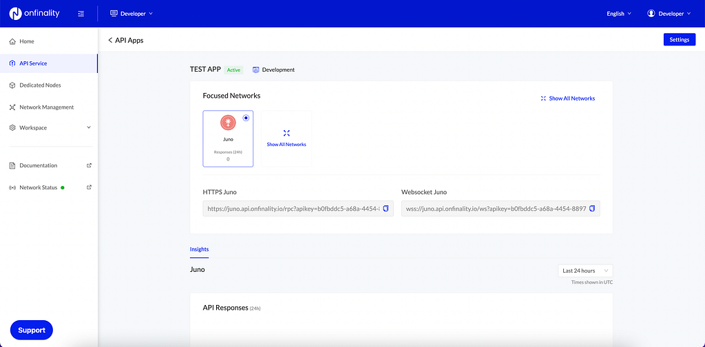
Task: Click Documentation external link icon
Action: [x=89, y=165]
